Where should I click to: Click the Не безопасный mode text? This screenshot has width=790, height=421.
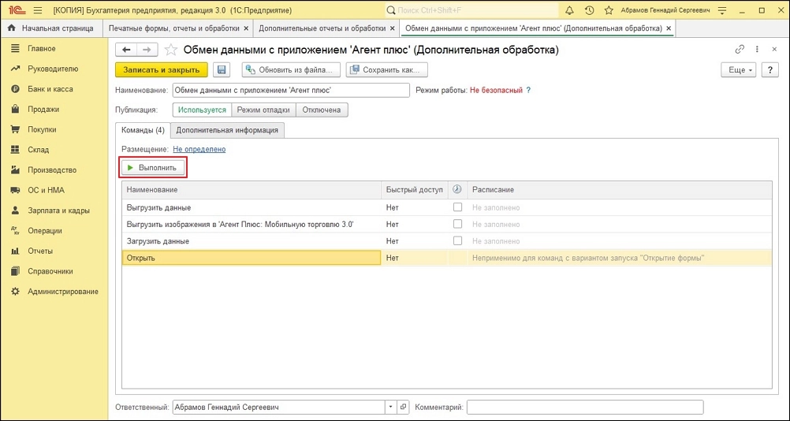(496, 90)
